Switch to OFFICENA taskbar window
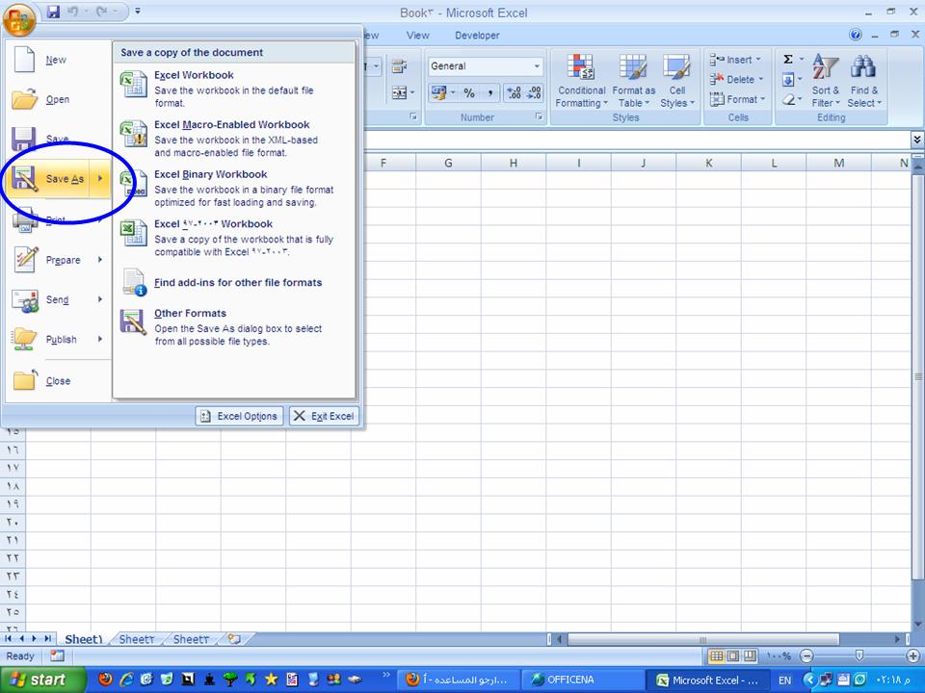This screenshot has height=693, width=925. click(x=582, y=680)
